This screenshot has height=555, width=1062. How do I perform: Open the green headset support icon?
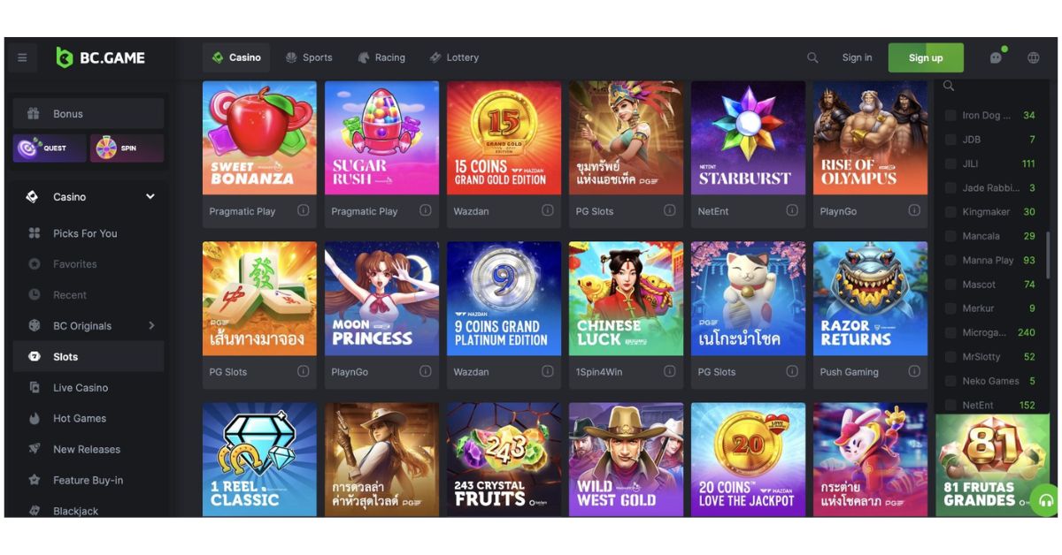[x=1046, y=500]
